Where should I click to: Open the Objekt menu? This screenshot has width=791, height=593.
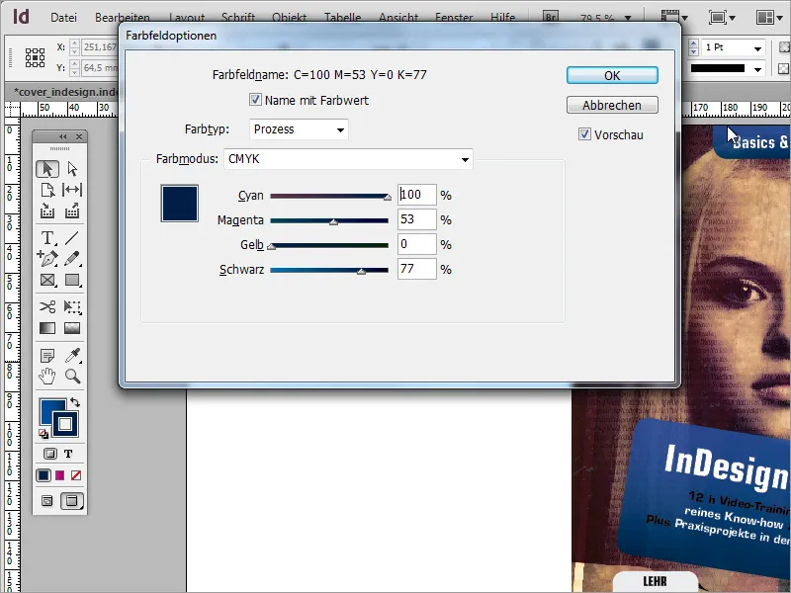pos(289,18)
